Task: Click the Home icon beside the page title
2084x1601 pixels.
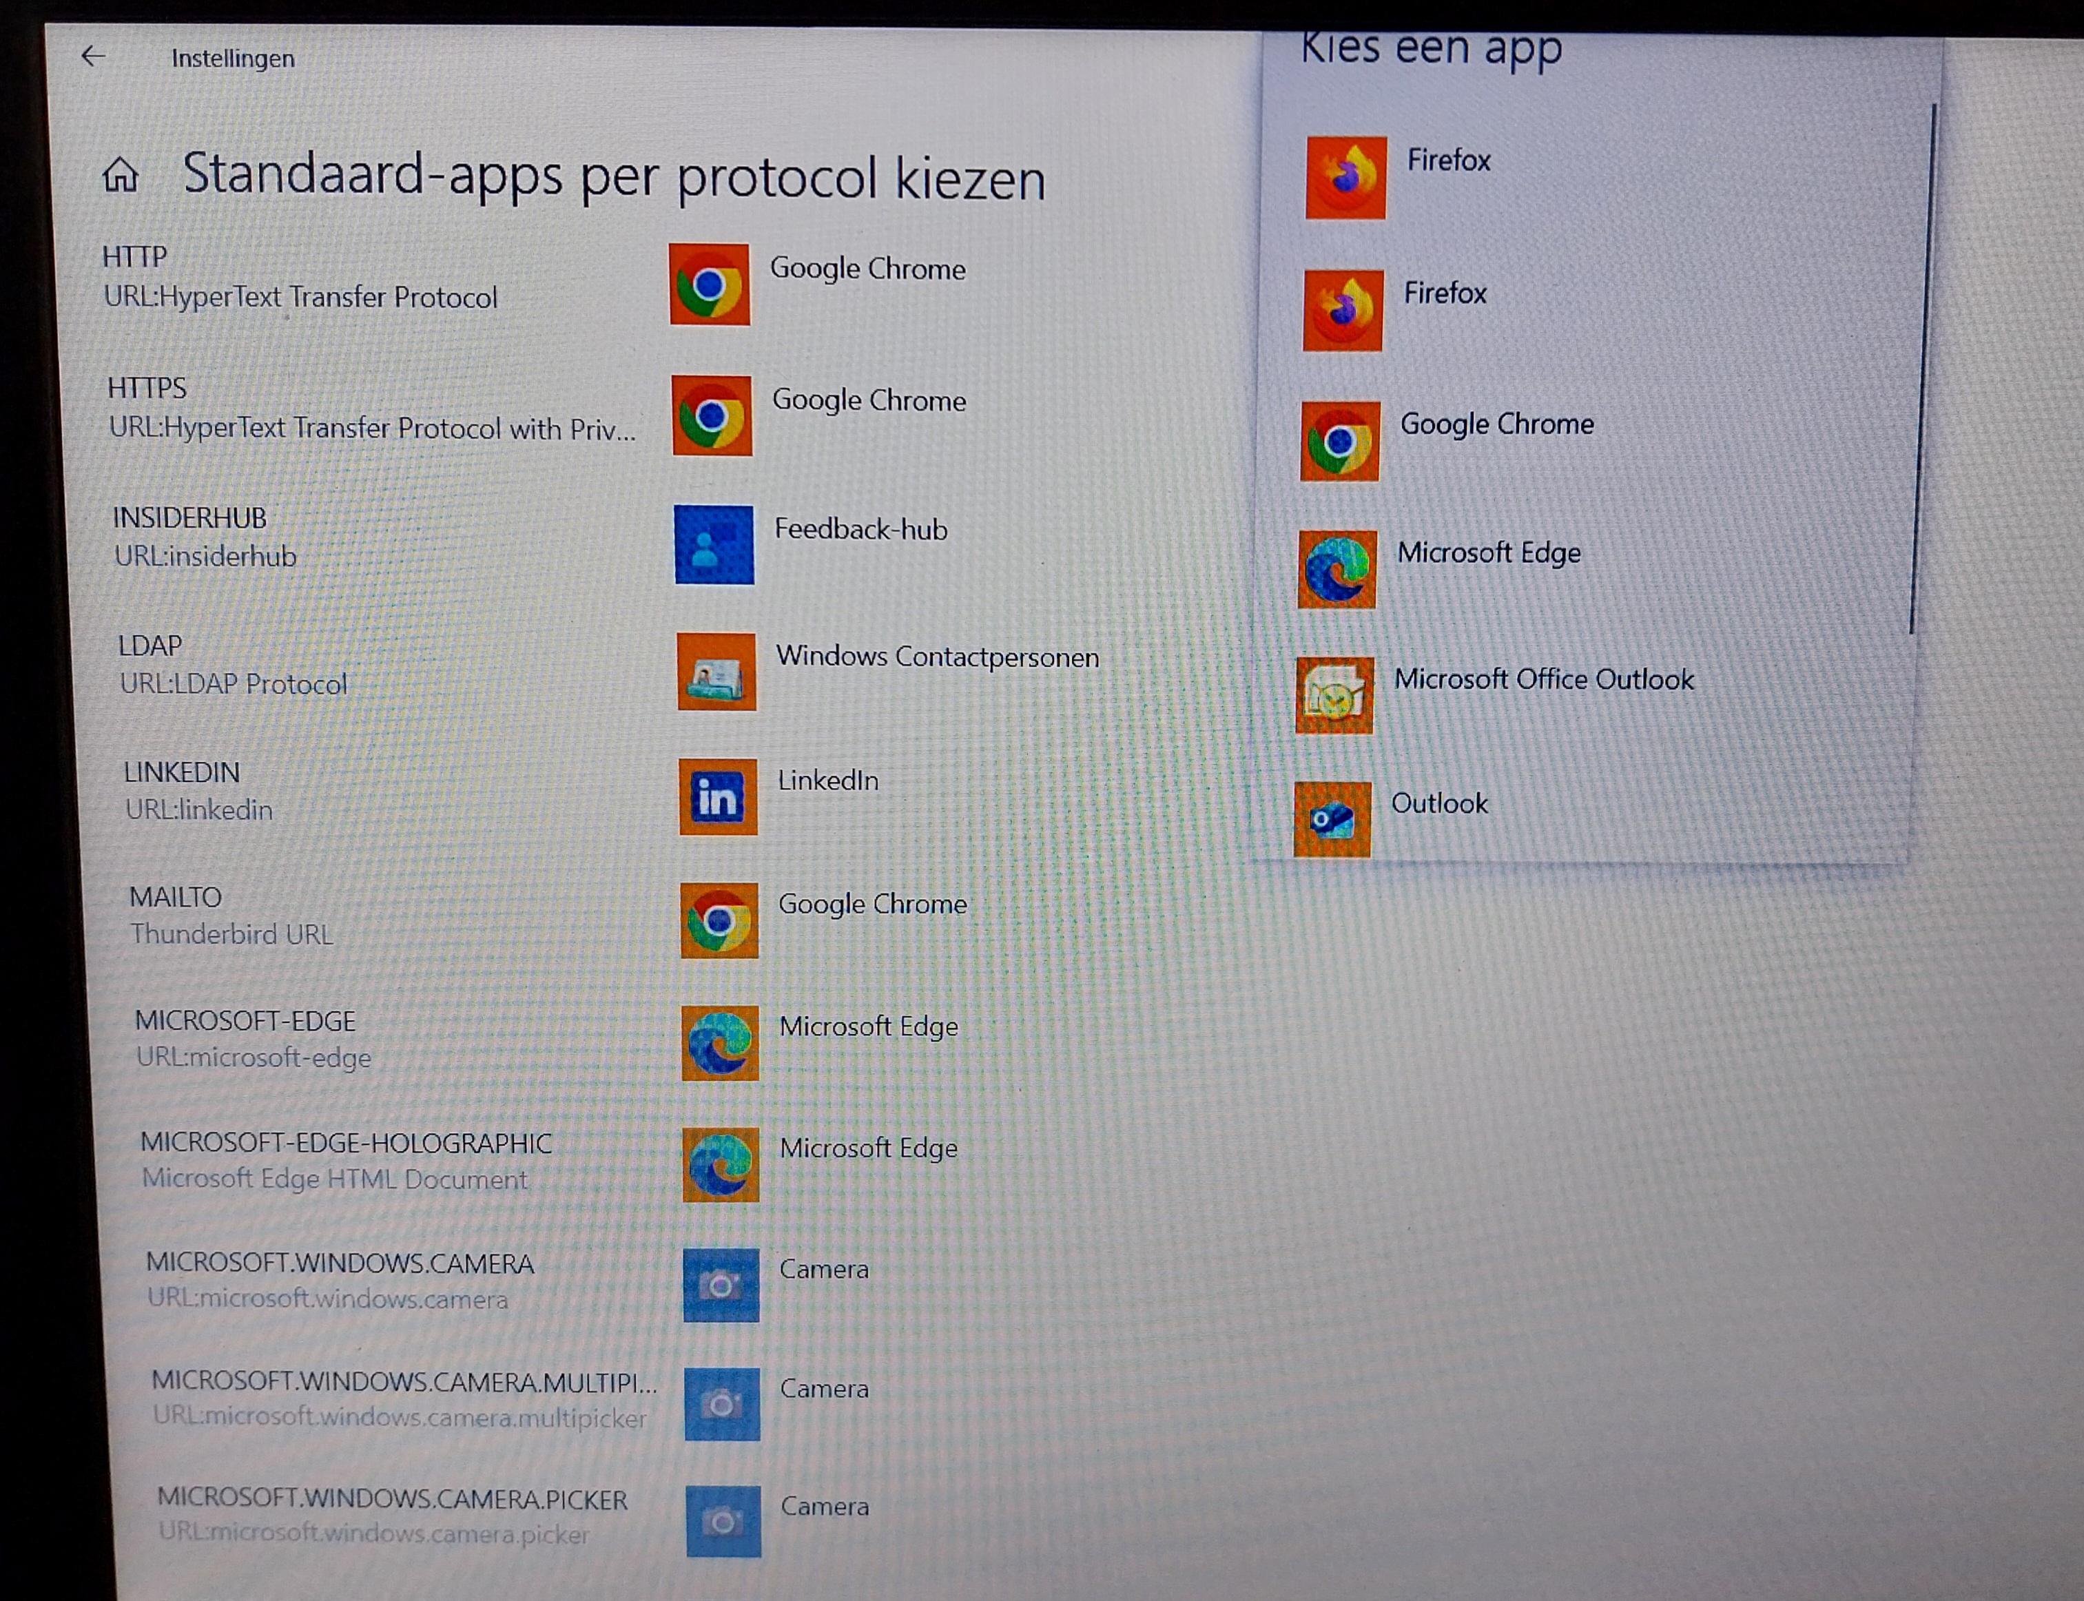Action: coord(121,174)
